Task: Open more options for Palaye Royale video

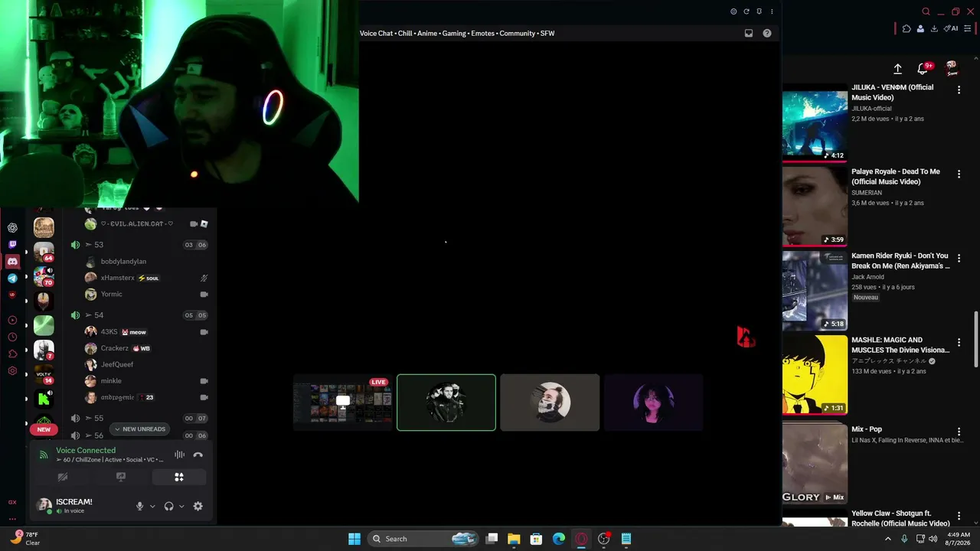Action: point(959,174)
